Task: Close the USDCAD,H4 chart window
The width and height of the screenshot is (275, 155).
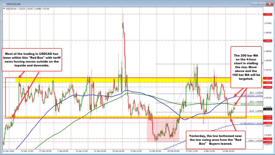Action: point(270,4)
